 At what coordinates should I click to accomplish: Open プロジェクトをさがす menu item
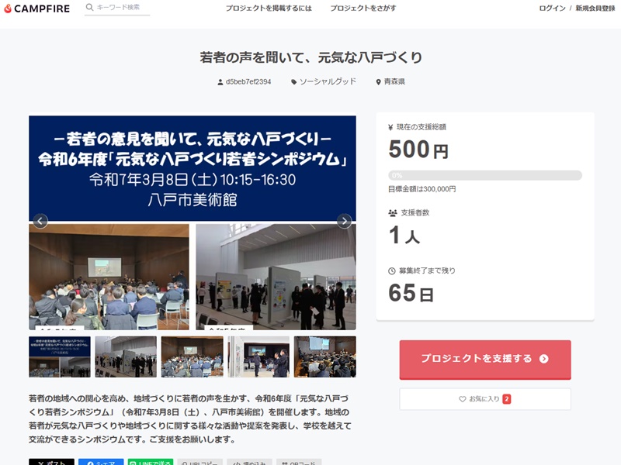363,9
